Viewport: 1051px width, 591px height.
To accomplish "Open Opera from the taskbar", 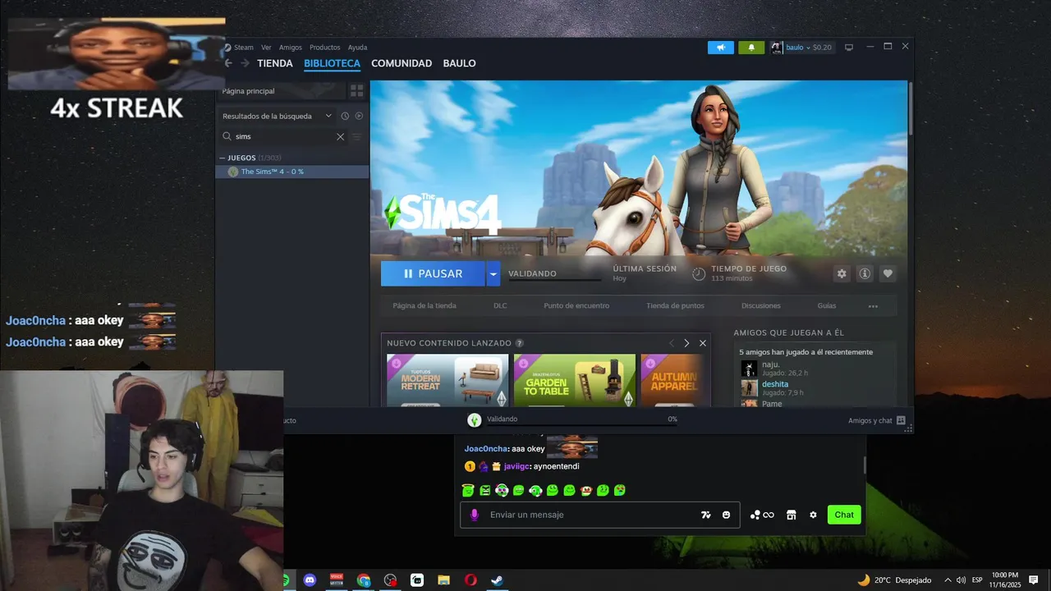I will 470,580.
